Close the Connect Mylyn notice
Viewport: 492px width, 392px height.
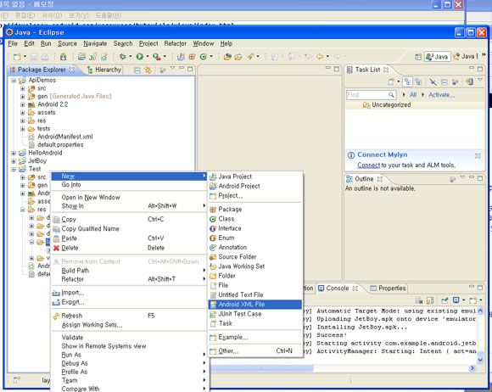(478, 155)
